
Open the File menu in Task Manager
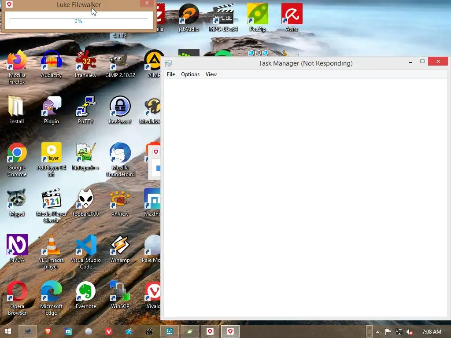[x=171, y=74]
